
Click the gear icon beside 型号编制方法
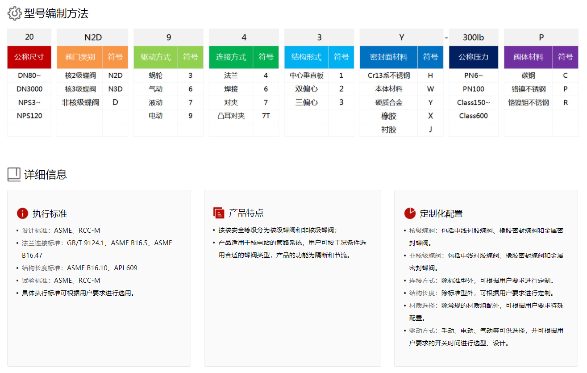(14, 14)
